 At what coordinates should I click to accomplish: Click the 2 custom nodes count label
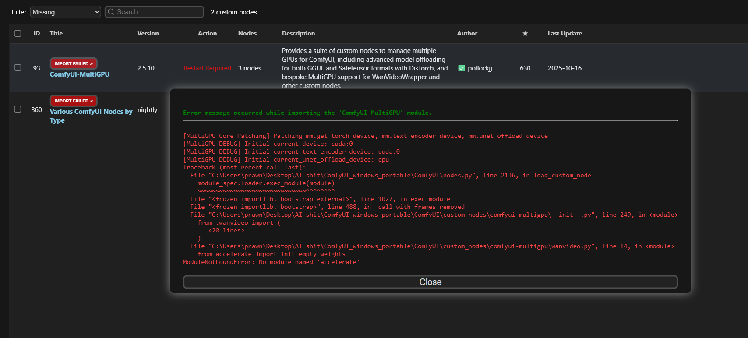pos(234,12)
